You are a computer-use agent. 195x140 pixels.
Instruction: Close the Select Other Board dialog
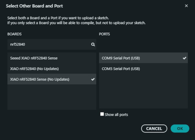pos(186,6)
